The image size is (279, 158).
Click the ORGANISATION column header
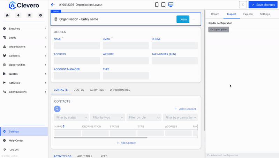pos(92,127)
